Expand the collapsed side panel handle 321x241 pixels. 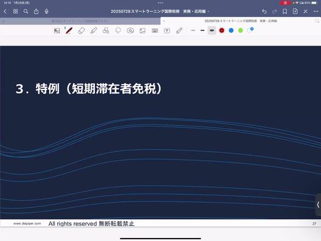pos(318,204)
